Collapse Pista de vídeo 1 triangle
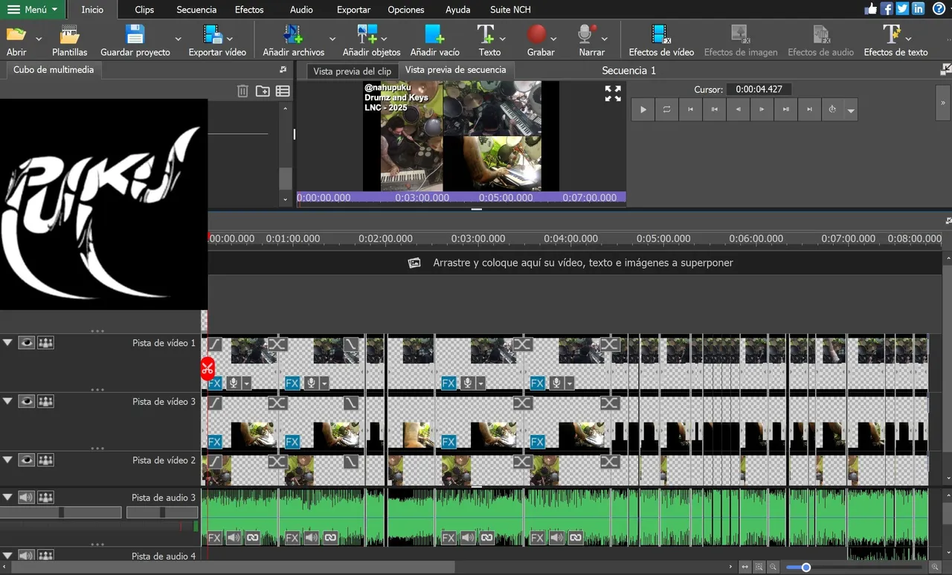This screenshot has width=952, height=575. 7,343
